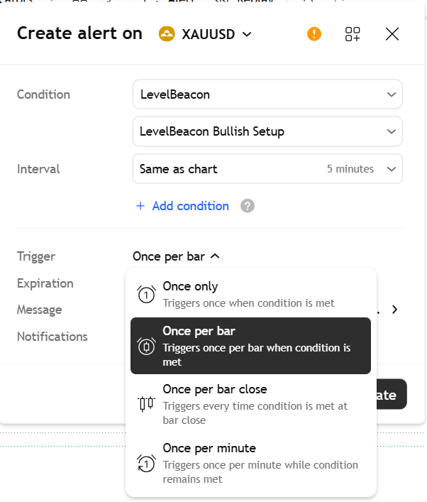Screen dimensions: 427x502
Task: Select the Once per bar option
Action: pos(251,346)
